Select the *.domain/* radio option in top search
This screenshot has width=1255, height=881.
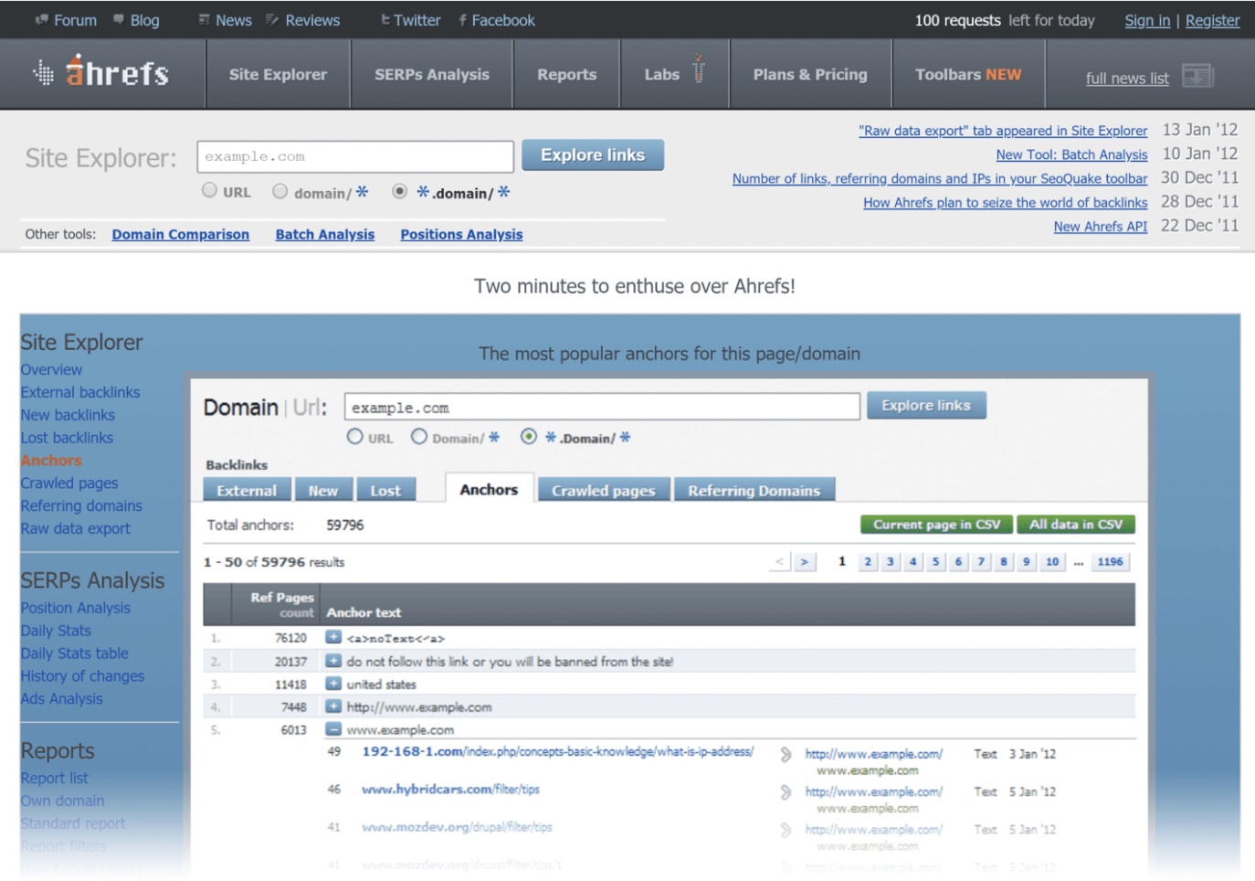[399, 191]
